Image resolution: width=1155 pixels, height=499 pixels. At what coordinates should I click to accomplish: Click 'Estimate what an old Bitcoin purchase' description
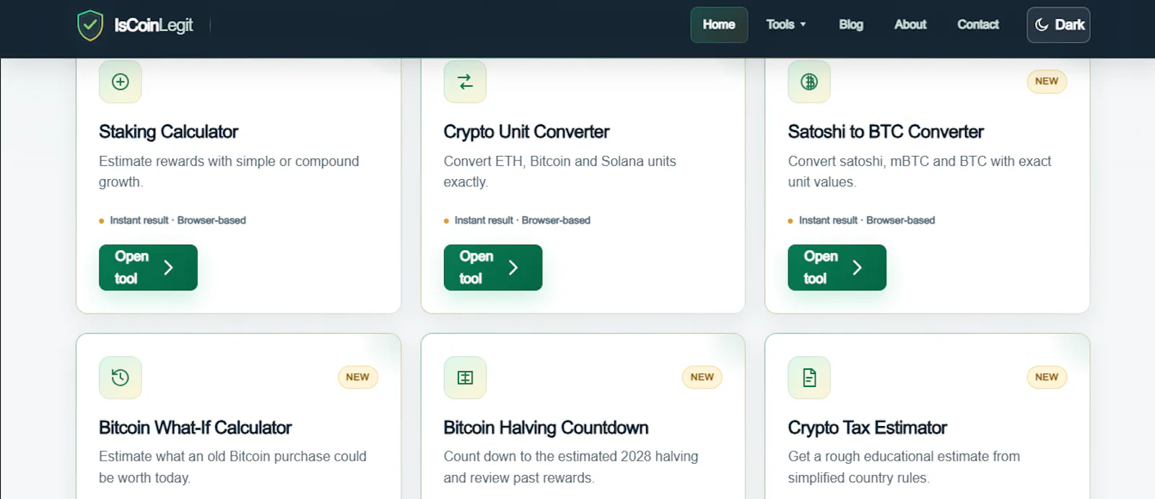click(x=232, y=467)
